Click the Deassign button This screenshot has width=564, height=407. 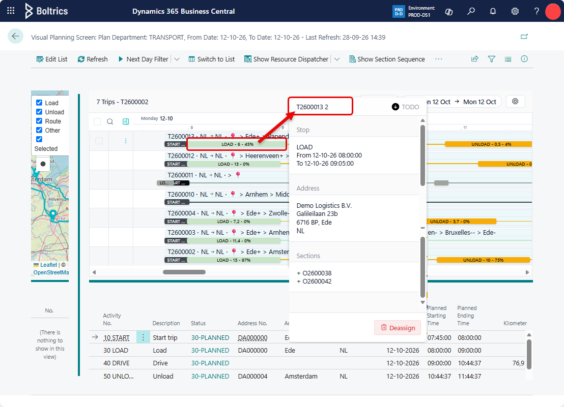pyautogui.click(x=398, y=328)
